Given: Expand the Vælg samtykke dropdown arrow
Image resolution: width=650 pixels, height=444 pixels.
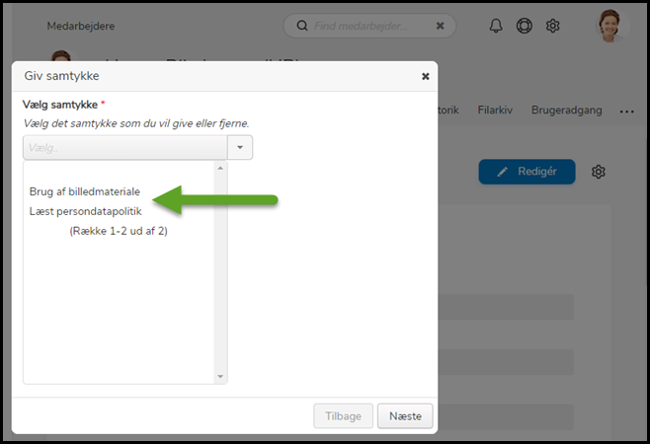Looking at the screenshot, I should [x=240, y=147].
